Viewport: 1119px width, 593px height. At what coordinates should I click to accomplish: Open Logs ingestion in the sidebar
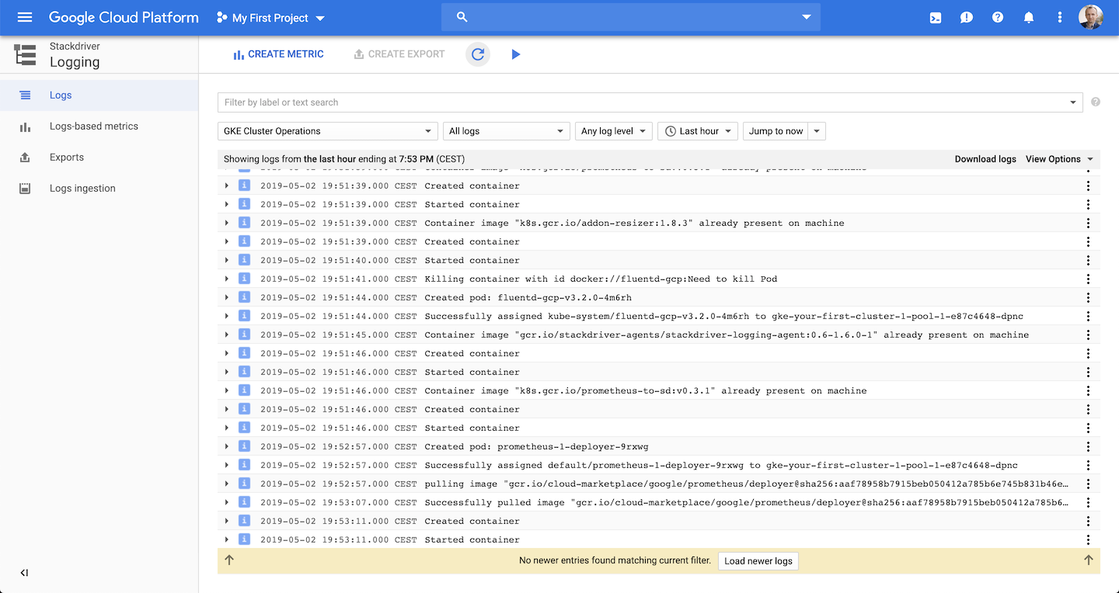click(x=99, y=189)
